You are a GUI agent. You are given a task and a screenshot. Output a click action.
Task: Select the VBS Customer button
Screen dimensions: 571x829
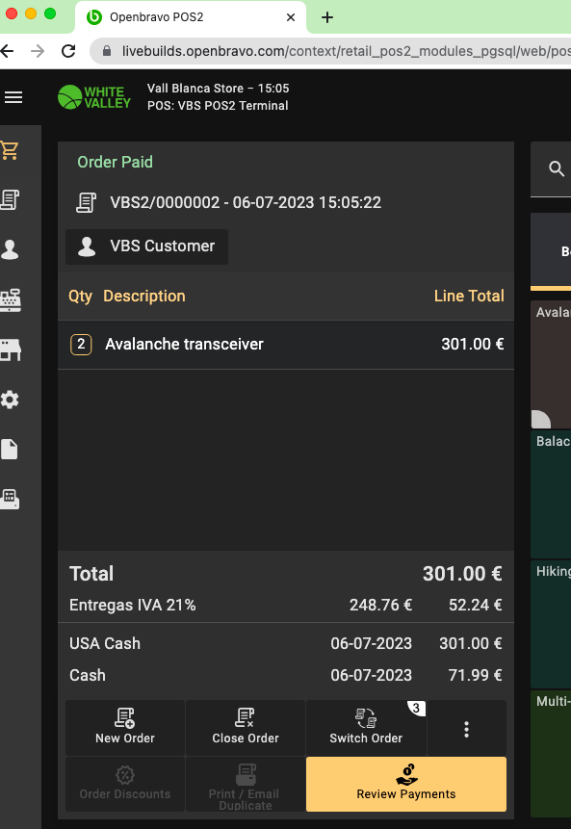(146, 246)
